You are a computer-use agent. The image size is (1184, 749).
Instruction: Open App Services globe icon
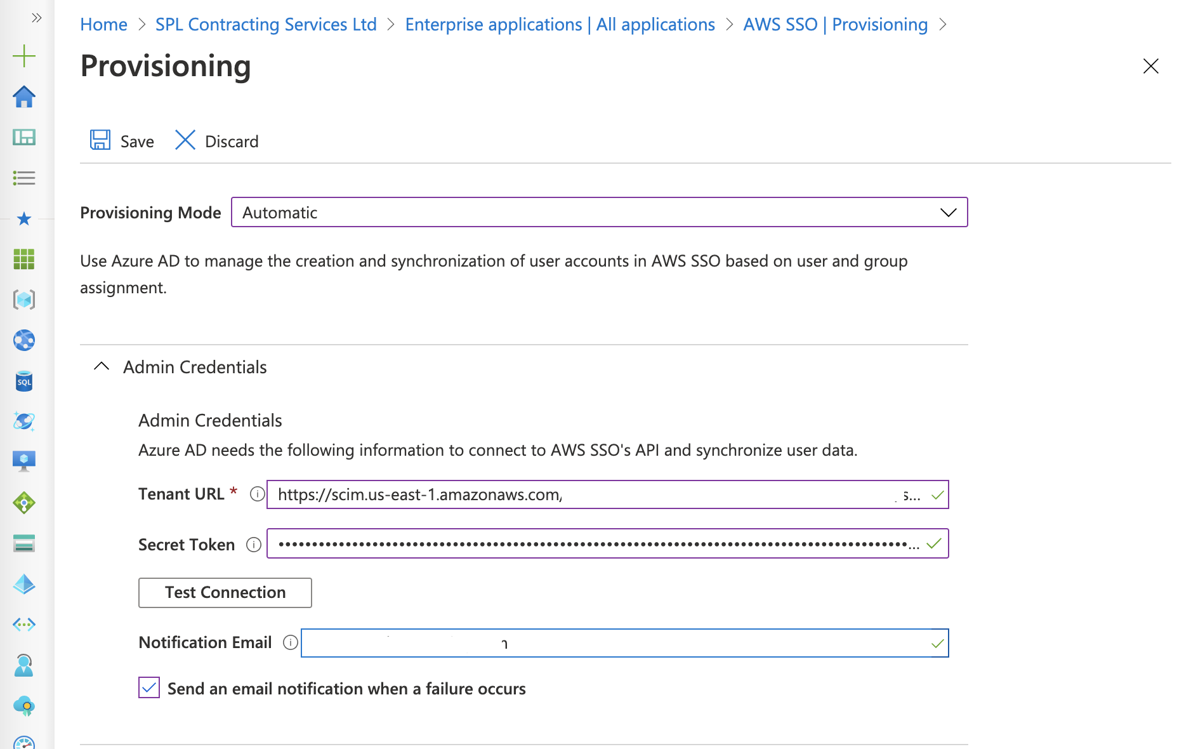[x=24, y=340]
